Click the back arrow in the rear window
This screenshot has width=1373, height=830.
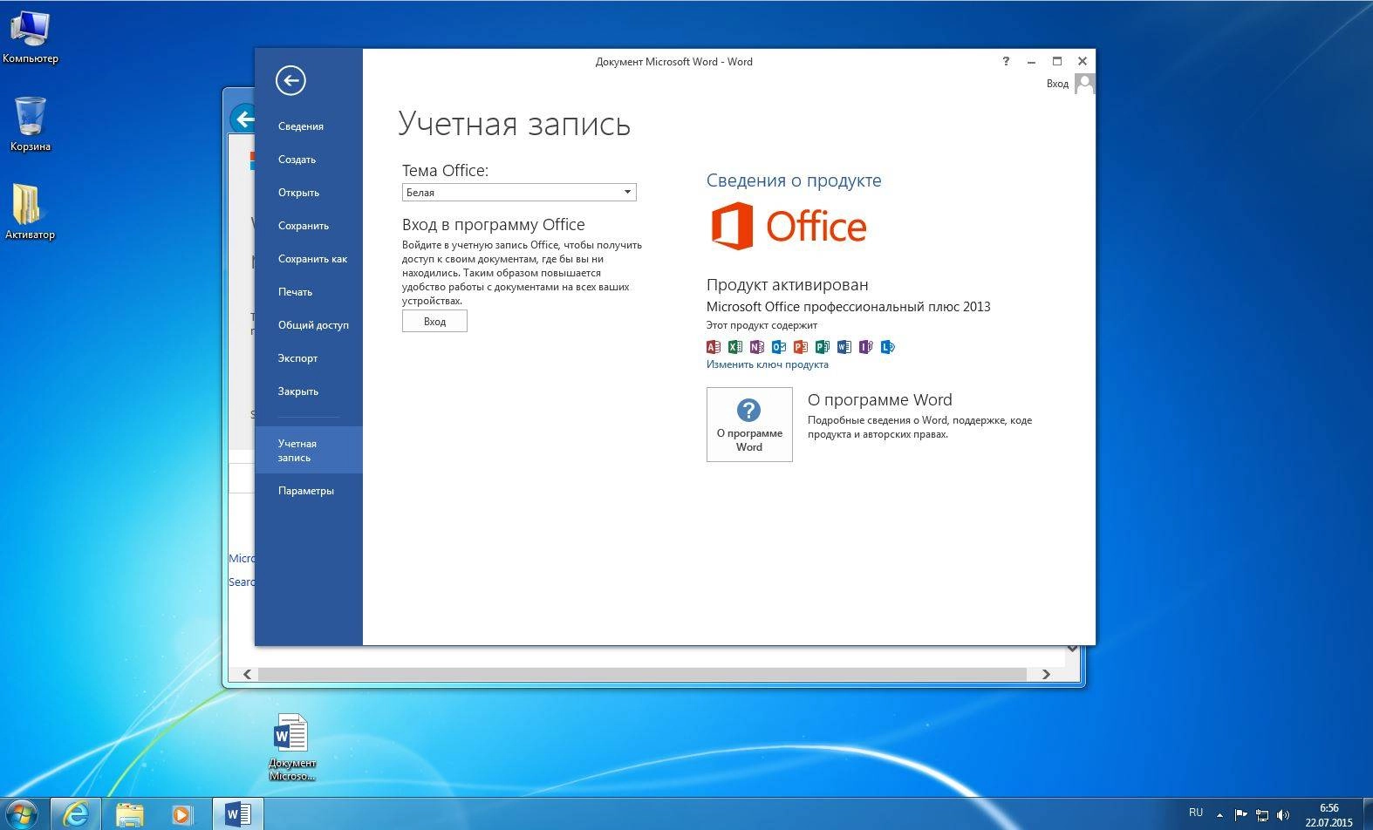tap(243, 119)
